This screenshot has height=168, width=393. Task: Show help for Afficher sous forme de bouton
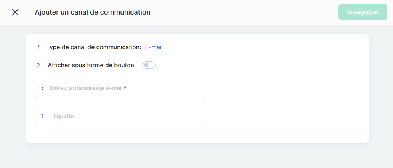pyautogui.click(x=38, y=65)
